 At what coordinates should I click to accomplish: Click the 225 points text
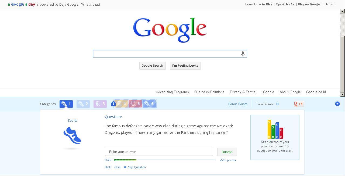pyautogui.click(x=228, y=160)
